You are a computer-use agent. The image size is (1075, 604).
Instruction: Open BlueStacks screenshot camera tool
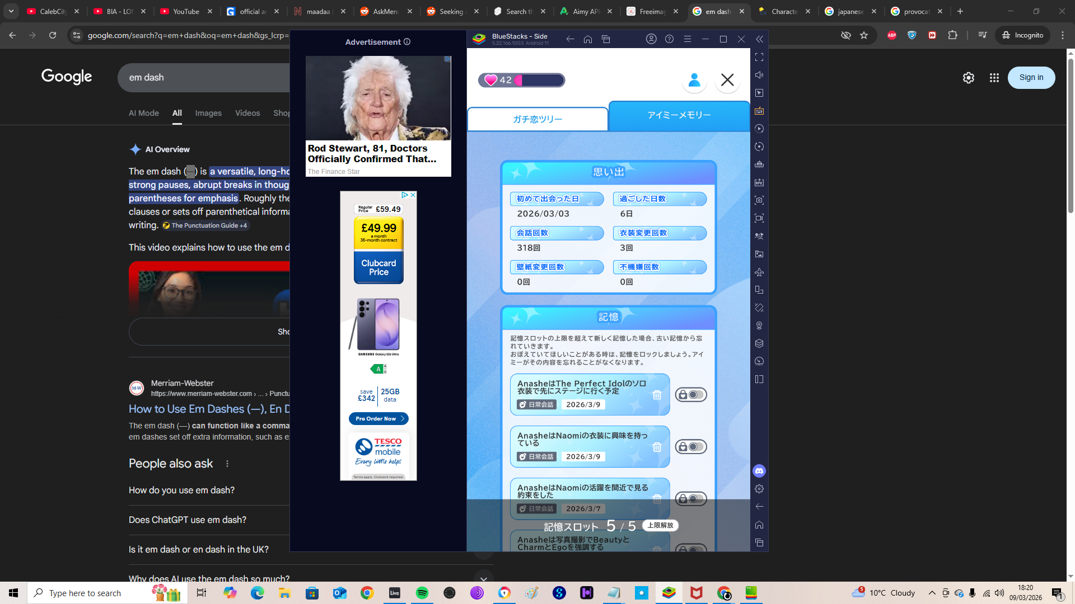[759, 200]
